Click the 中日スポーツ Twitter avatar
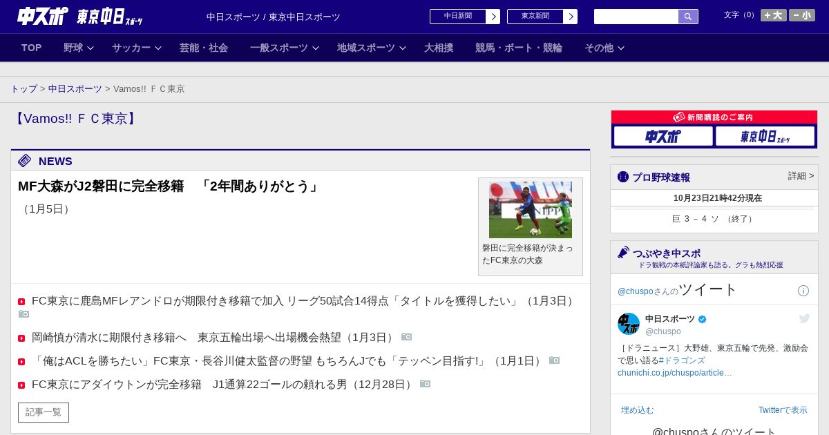The width and height of the screenshot is (829, 435). [629, 324]
